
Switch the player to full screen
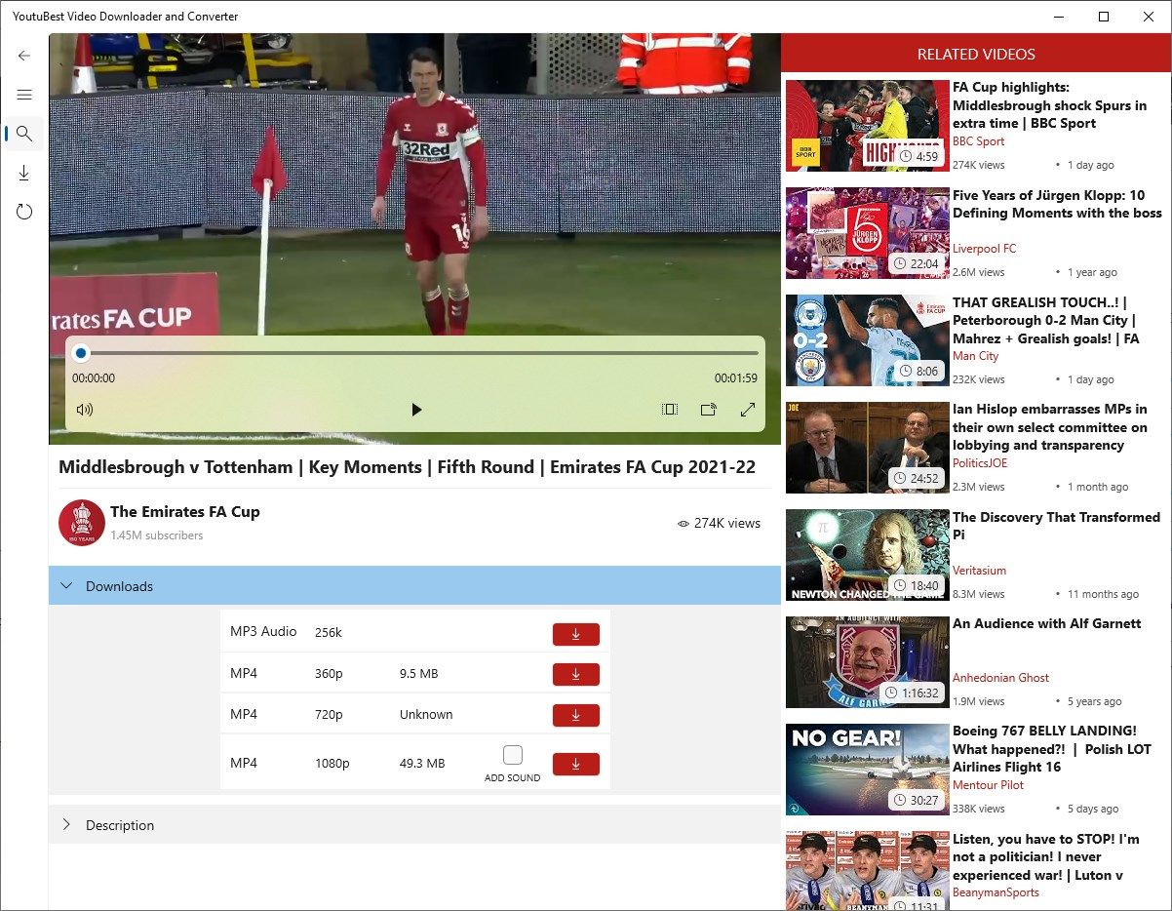coord(748,410)
